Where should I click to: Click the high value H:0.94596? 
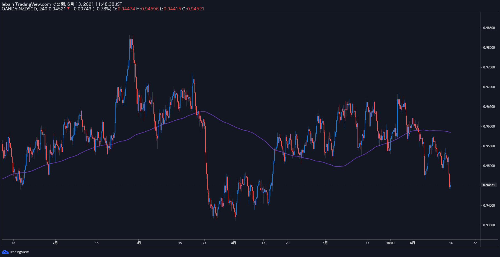click(x=147, y=9)
